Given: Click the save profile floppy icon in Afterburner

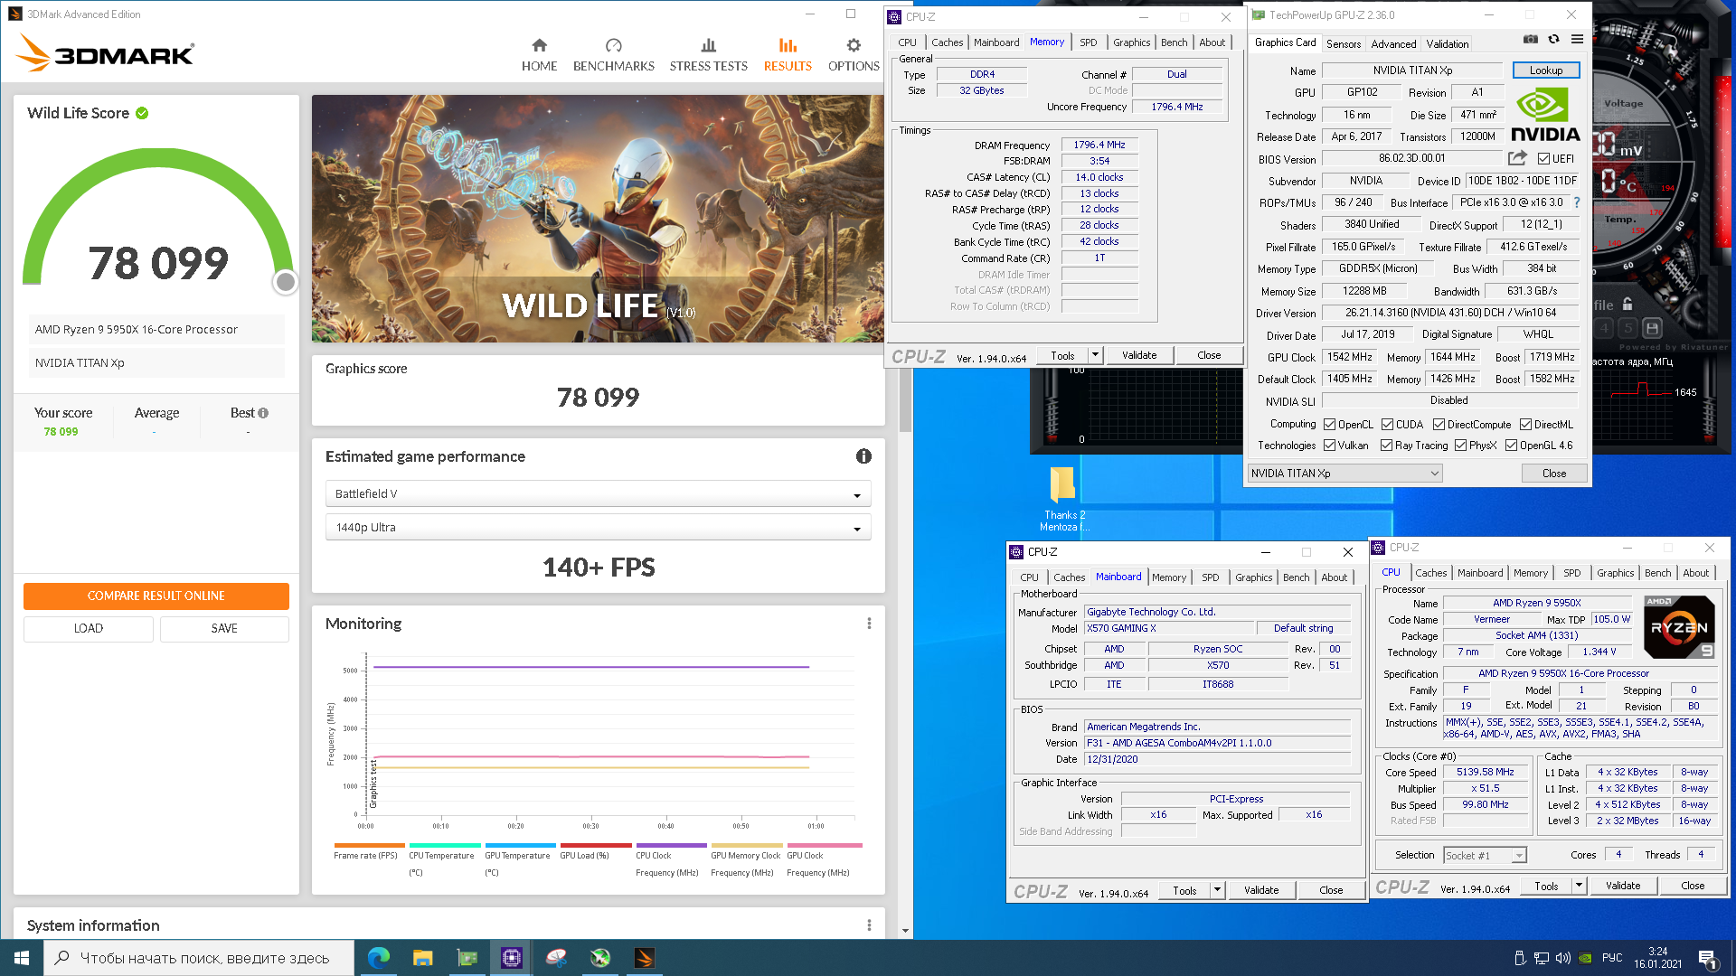Looking at the screenshot, I should click(x=1652, y=328).
